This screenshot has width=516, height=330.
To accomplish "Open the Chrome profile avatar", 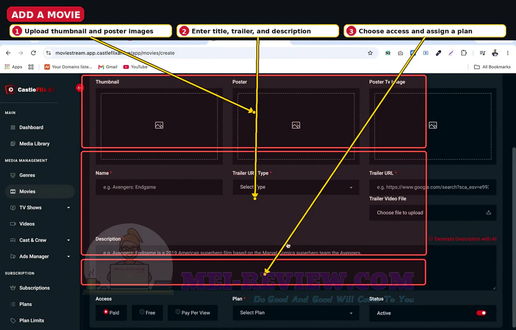I will 495,53.
